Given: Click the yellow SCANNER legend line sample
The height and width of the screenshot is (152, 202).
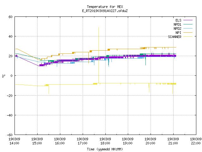Looking at the screenshot, I should (x=188, y=37).
